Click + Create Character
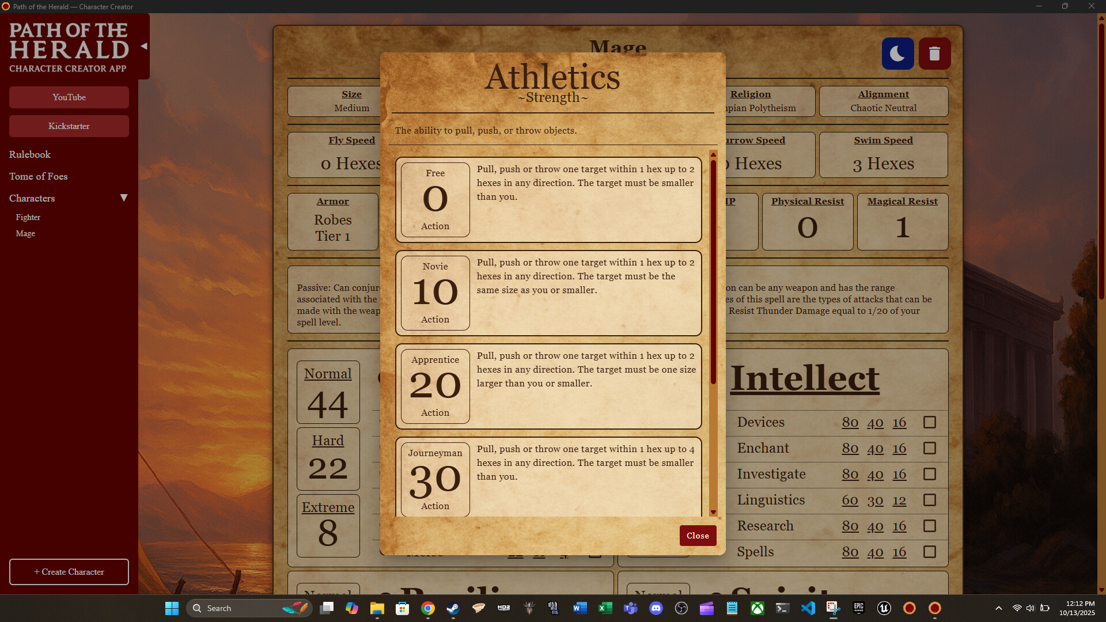1106x622 pixels. tap(69, 571)
